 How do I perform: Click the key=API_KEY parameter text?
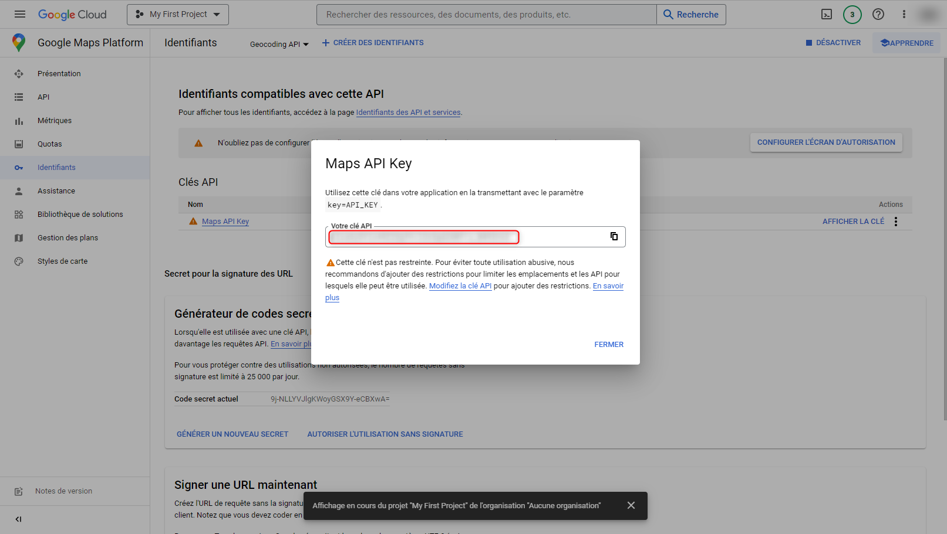tap(353, 205)
